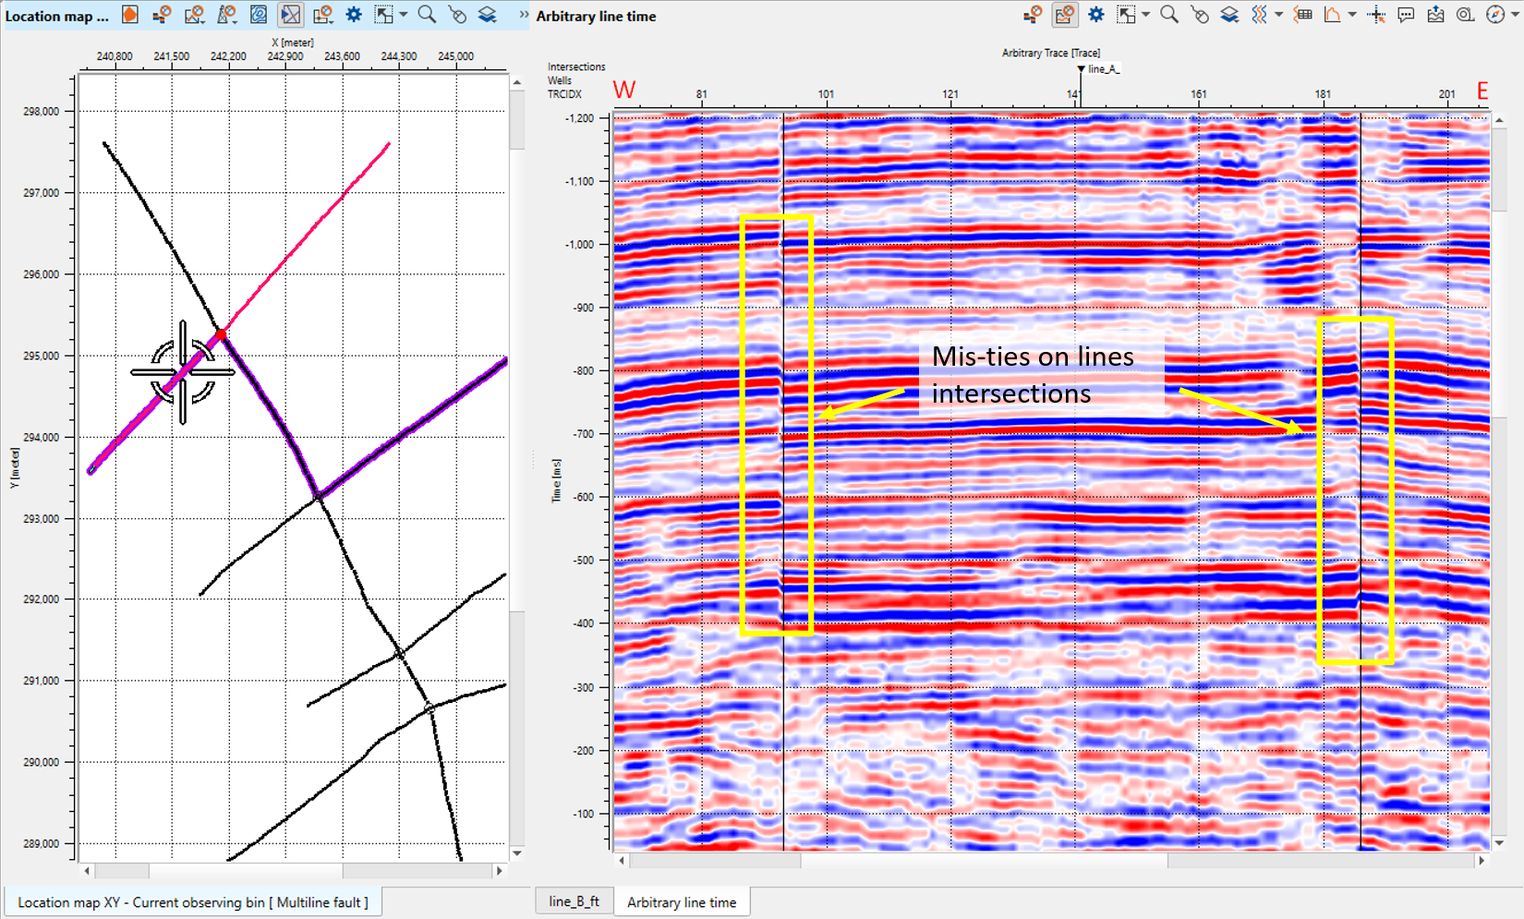This screenshot has height=919, width=1524.
Task: Click the layers stack icon on the seismic toolbar
Action: coord(1228,16)
